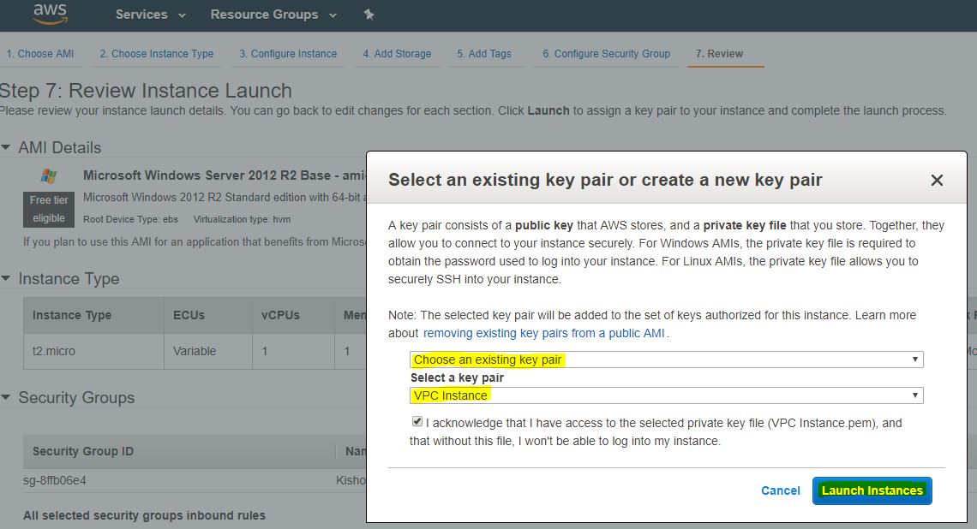Switch to Choose Instance Type step

click(x=156, y=53)
